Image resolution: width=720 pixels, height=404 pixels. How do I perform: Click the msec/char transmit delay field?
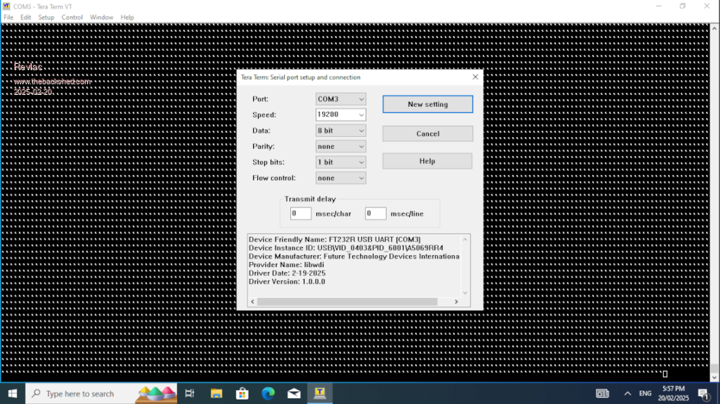click(301, 214)
